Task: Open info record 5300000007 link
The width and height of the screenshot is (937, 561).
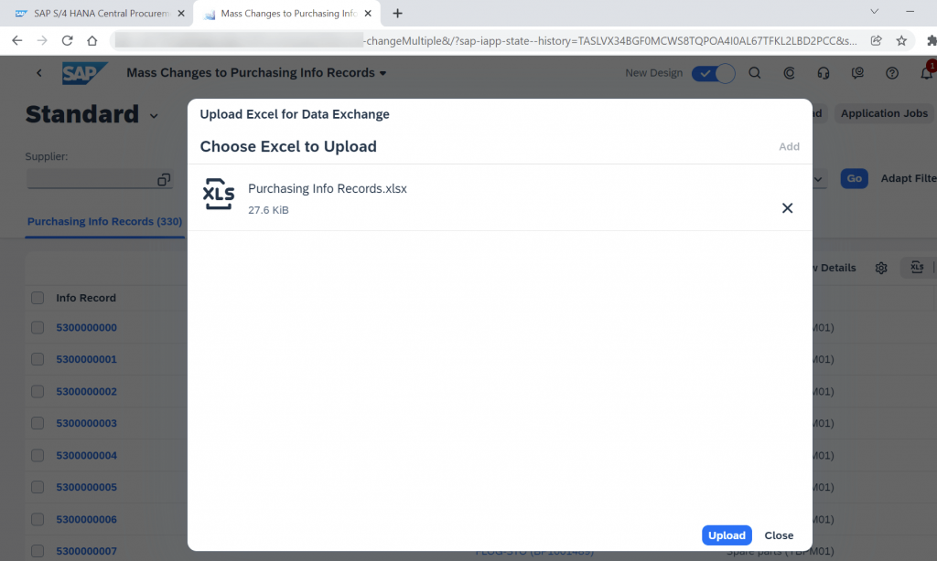Action: click(x=87, y=551)
